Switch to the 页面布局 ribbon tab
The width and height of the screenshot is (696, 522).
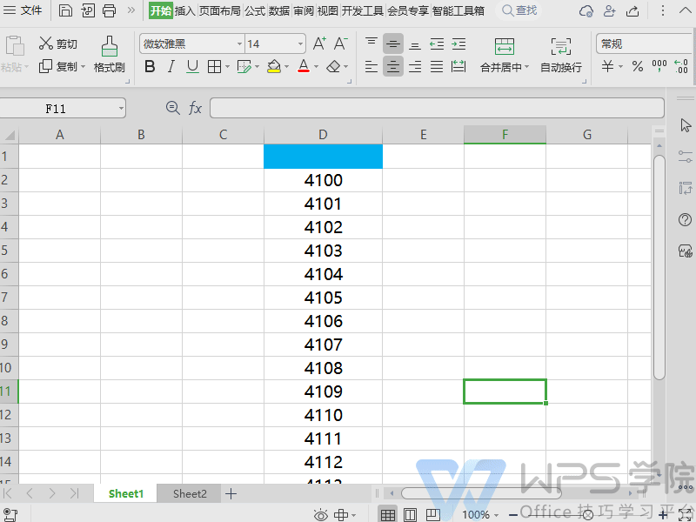[220, 10]
